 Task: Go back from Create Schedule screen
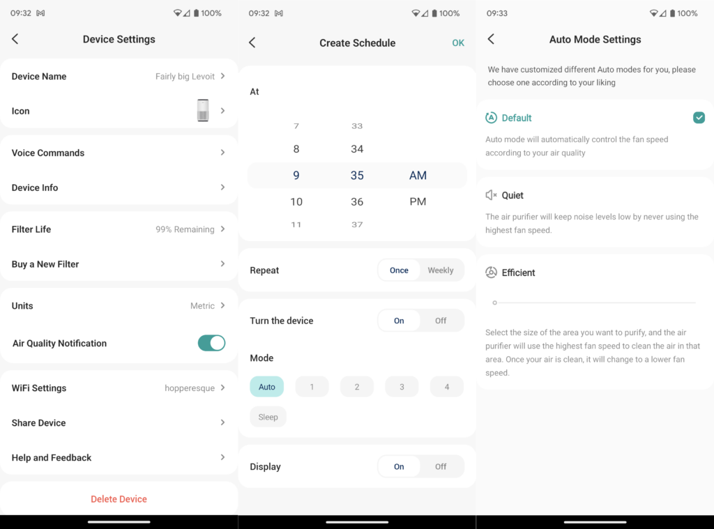pyautogui.click(x=252, y=43)
